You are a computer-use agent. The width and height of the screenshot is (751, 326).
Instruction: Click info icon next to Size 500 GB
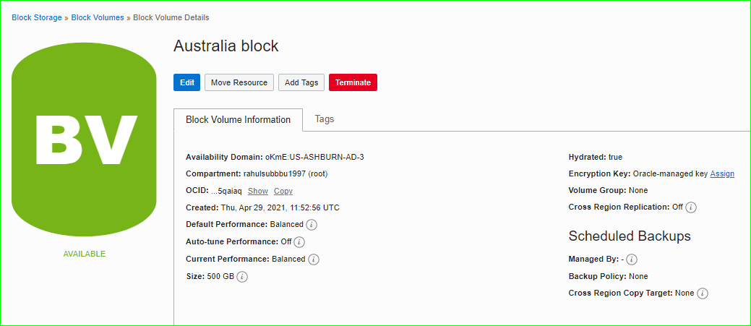point(242,277)
